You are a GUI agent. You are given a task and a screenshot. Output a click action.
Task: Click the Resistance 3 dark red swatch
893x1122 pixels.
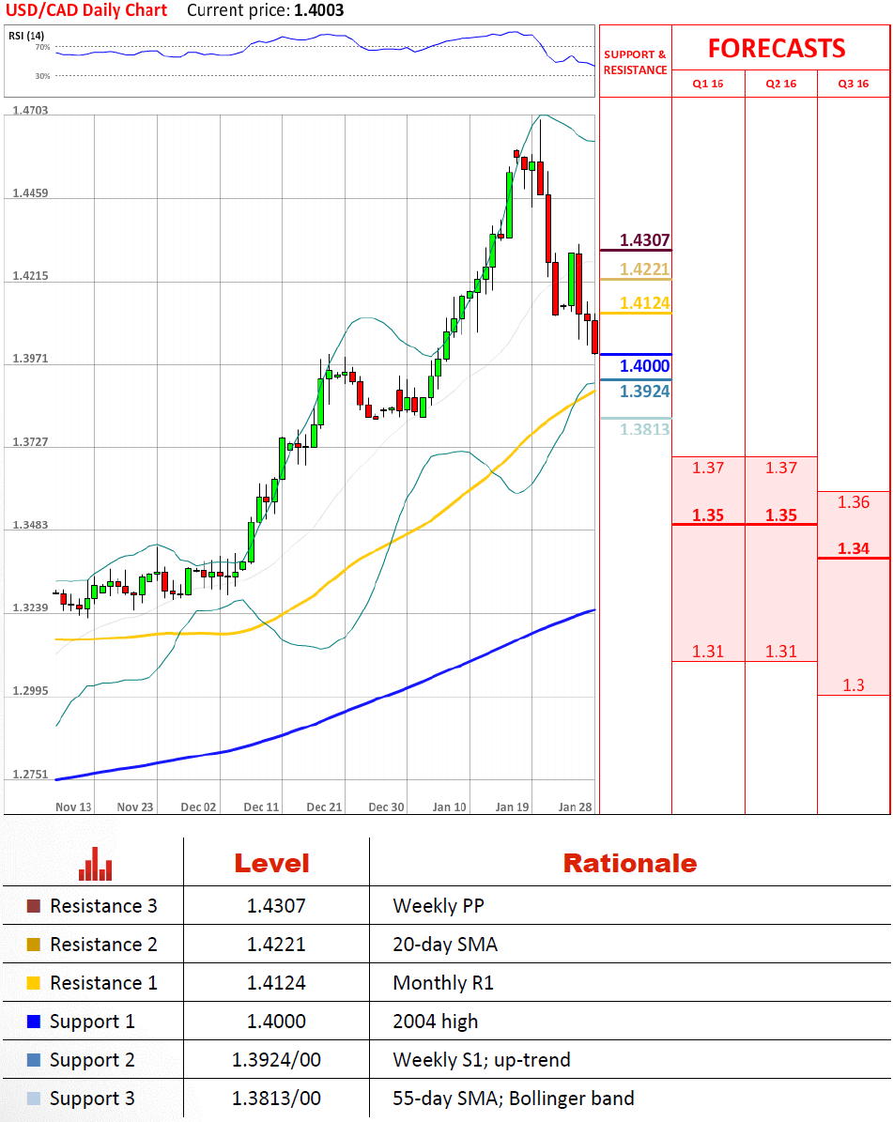click(x=34, y=906)
